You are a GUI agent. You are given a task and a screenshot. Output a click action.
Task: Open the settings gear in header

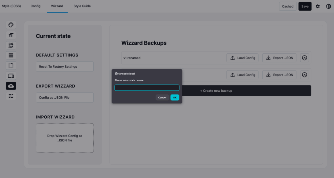pyautogui.click(x=318, y=6)
